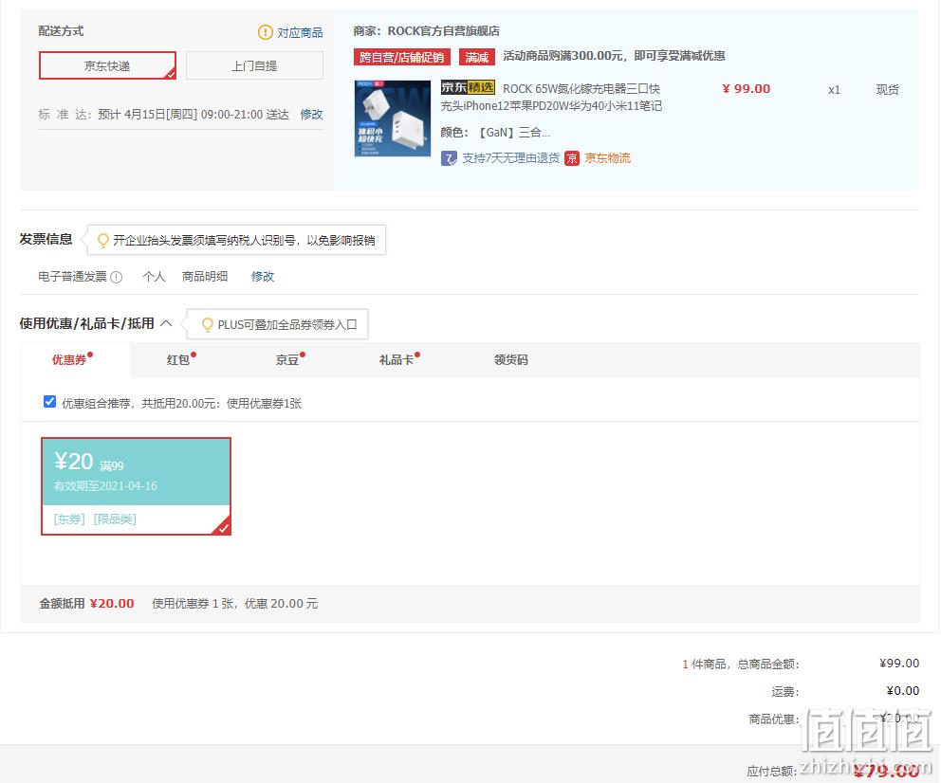
Task: Click the orange exclamation icon by 对应商品
Action: coord(266,32)
